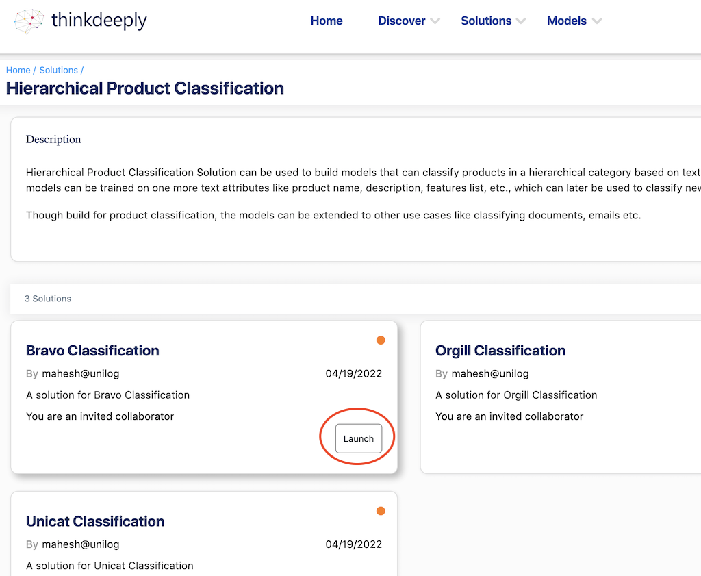Image resolution: width=701 pixels, height=576 pixels.
Task: Open the Orgill Classification title
Action: click(500, 351)
